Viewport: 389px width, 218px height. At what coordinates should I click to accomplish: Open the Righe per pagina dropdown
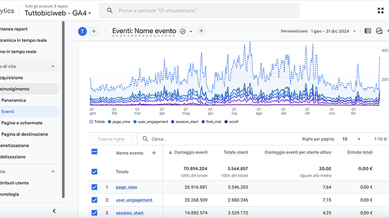pyautogui.click(x=351, y=139)
